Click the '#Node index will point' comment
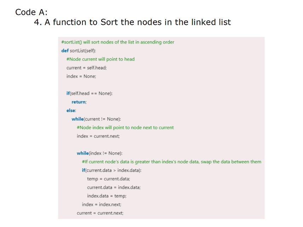 click(125, 128)
